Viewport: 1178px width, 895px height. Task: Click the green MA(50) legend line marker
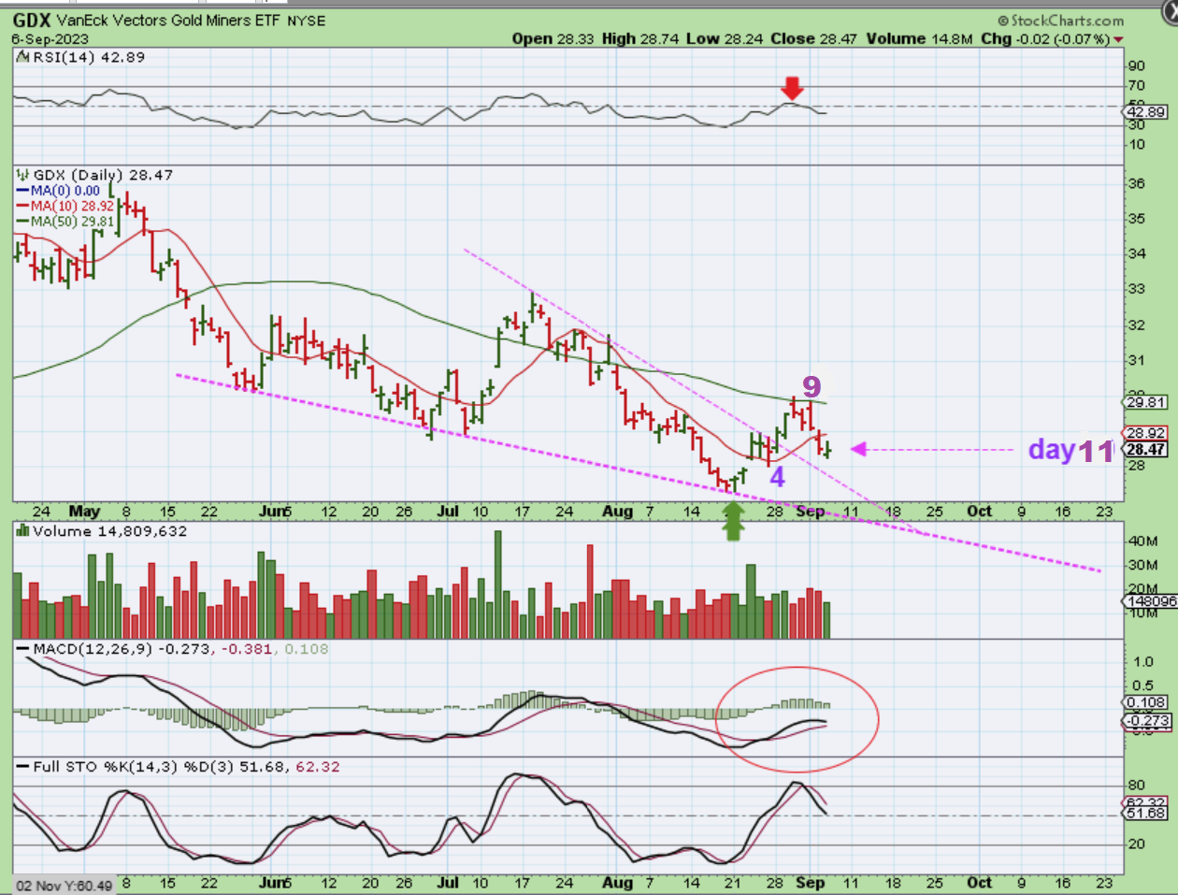click(23, 222)
